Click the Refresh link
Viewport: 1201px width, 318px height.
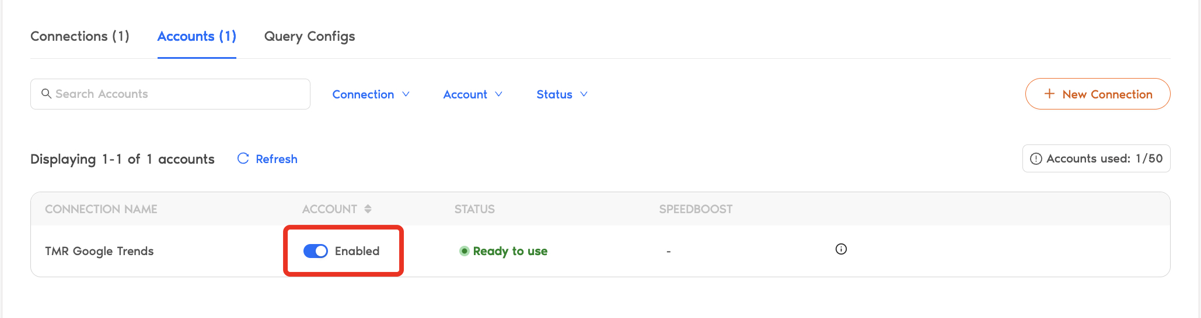tap(276, 159)
